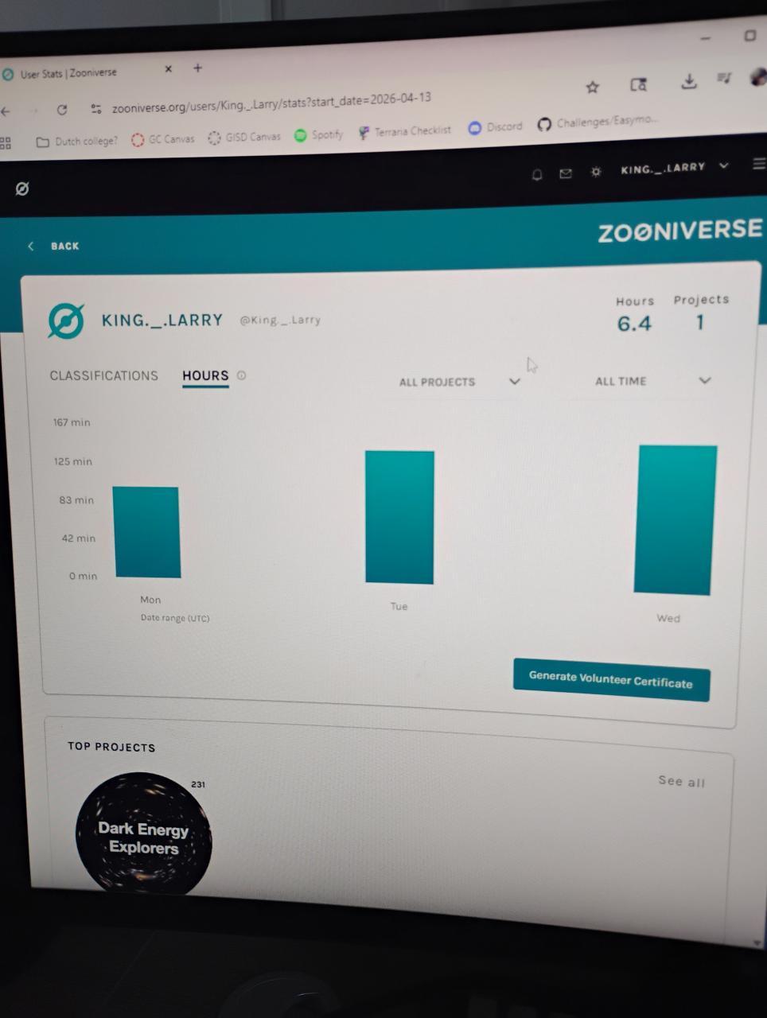Click the browser back arrow
Viewport: 767px width, 1018px height.
(6, 111)
